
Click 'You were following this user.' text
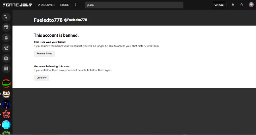tap(52, 66)
